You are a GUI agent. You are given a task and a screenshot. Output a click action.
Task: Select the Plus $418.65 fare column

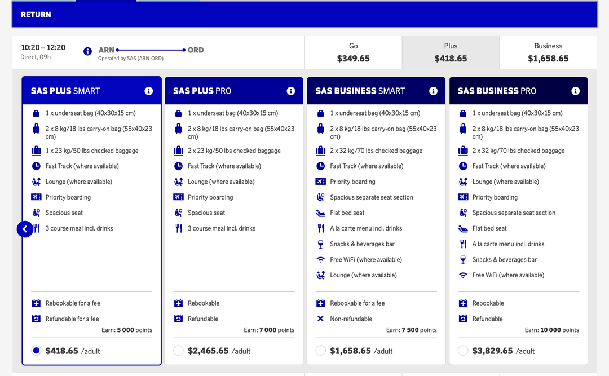(x=449, y=51)
